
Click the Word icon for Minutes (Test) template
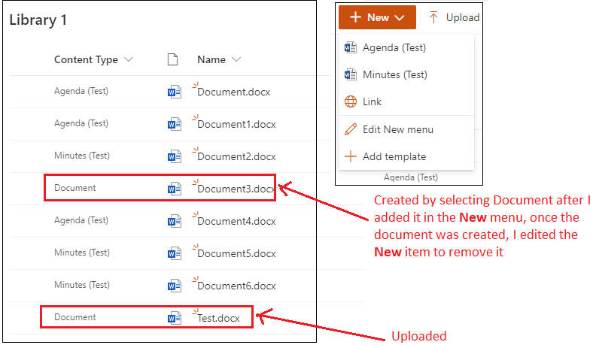[x=351, y=74]
